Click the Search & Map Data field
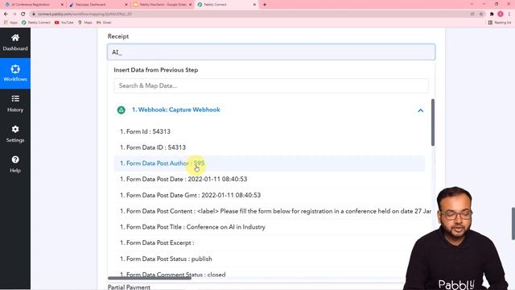This screenshot has height=290, width=515. [x=271, y=85]
